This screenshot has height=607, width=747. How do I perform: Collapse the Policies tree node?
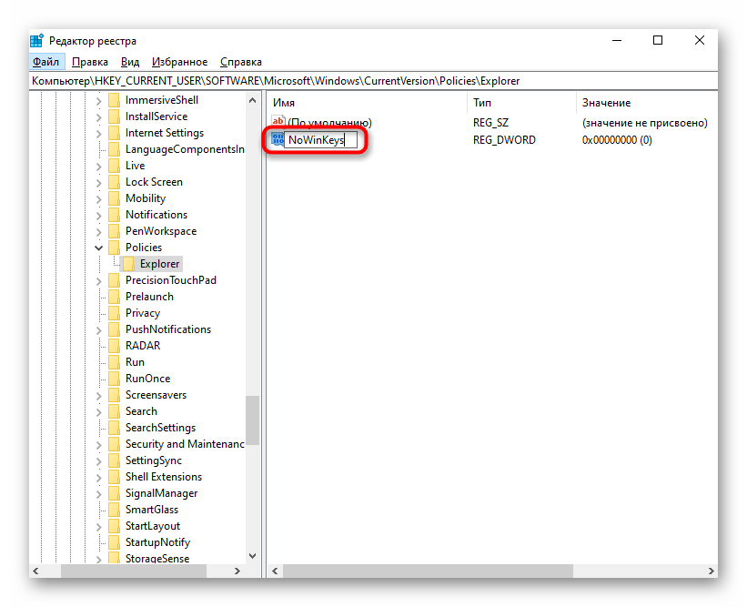click(98, 248)
